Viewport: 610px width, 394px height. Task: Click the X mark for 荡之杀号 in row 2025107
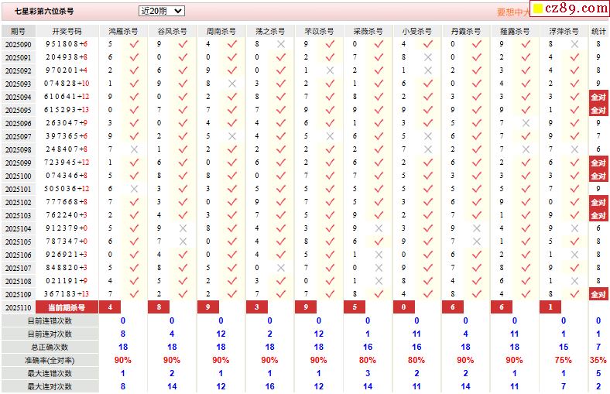click(281, 268)
